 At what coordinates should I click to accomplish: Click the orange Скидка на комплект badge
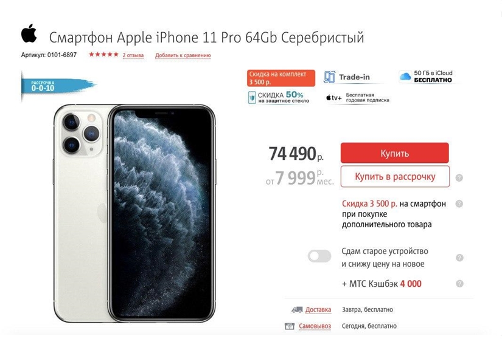coord(281,78)
